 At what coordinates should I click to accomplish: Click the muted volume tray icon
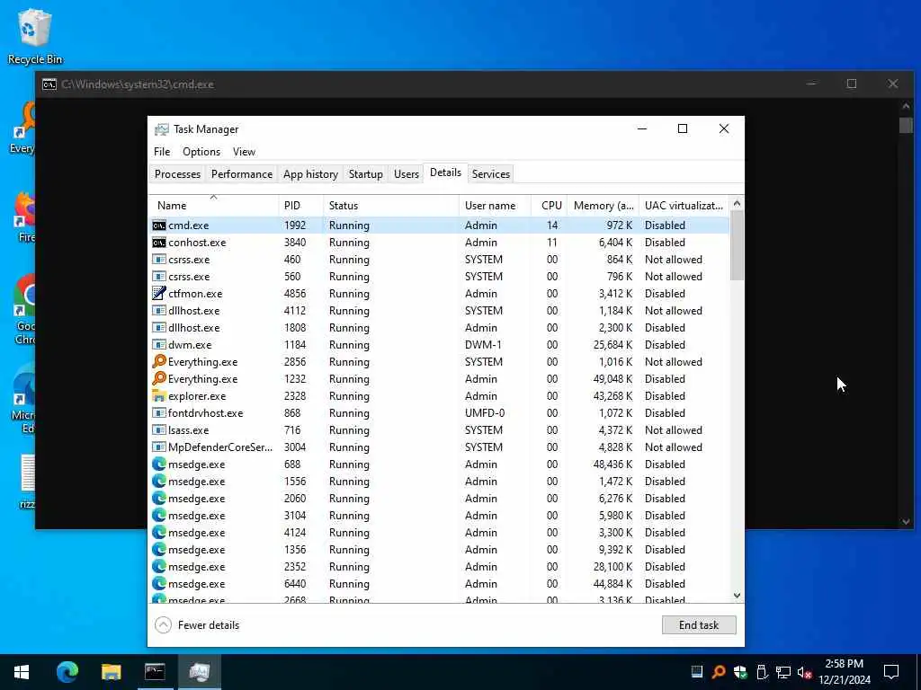click(x=804, y=672)
